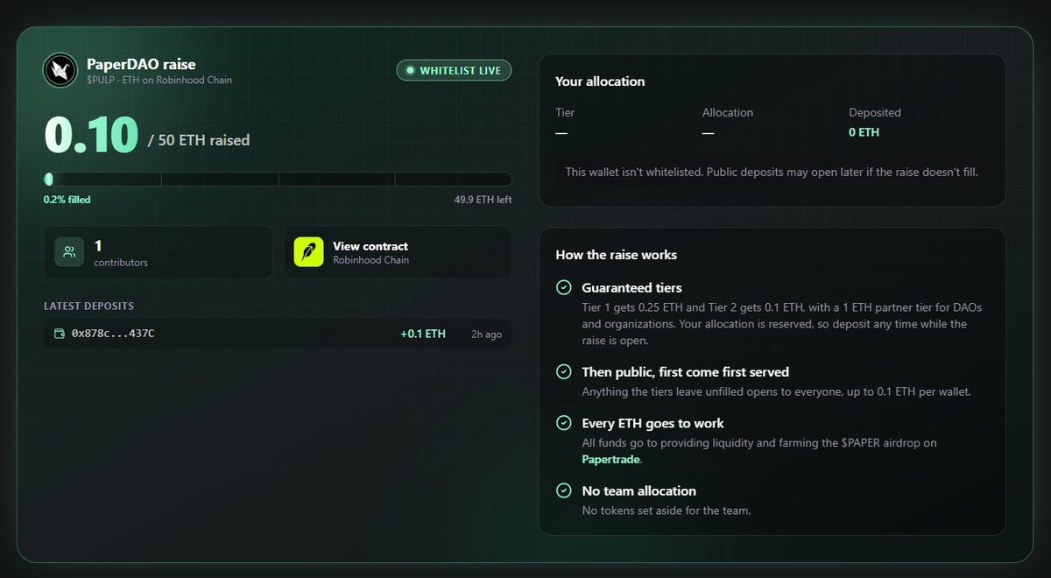The width and height of the screenshot is (1051, 578).
Task: Click the Robinhood feather icon
Action: [308, 252]
